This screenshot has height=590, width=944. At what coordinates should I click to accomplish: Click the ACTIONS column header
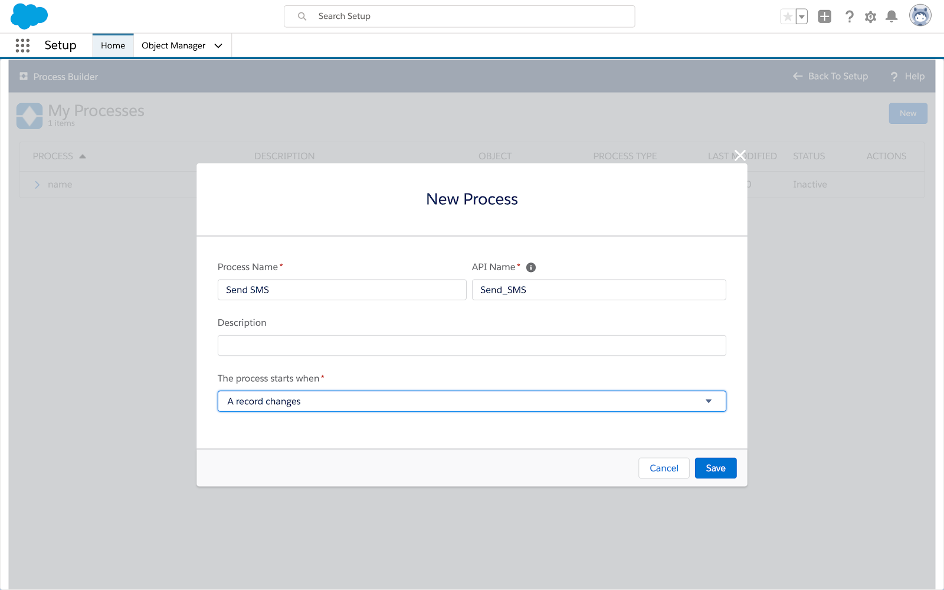click(886, 156)
